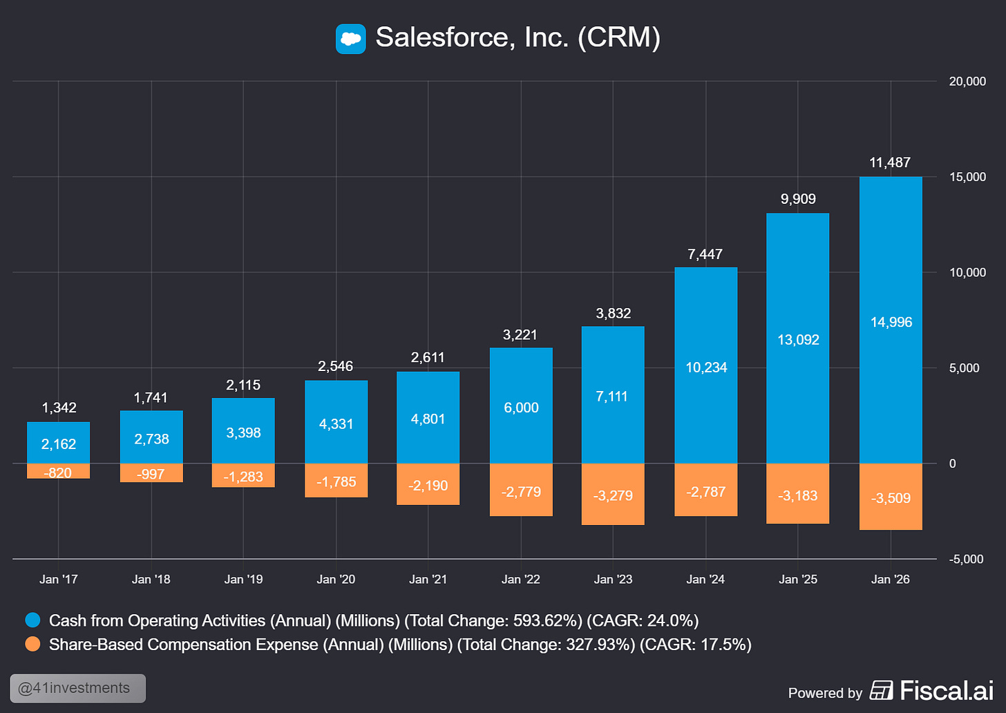
Task: Click the "-3,509" value in the orange bar
Action: click(891, 498)
